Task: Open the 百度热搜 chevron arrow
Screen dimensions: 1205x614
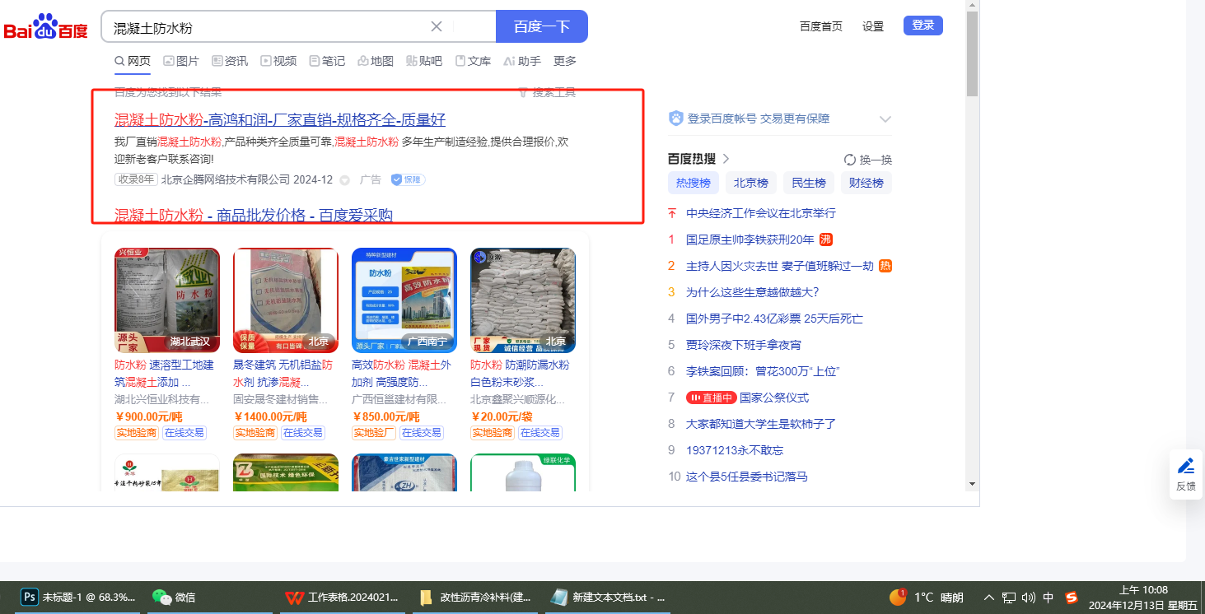Action: pyautogui.click(x=726, y=159)
